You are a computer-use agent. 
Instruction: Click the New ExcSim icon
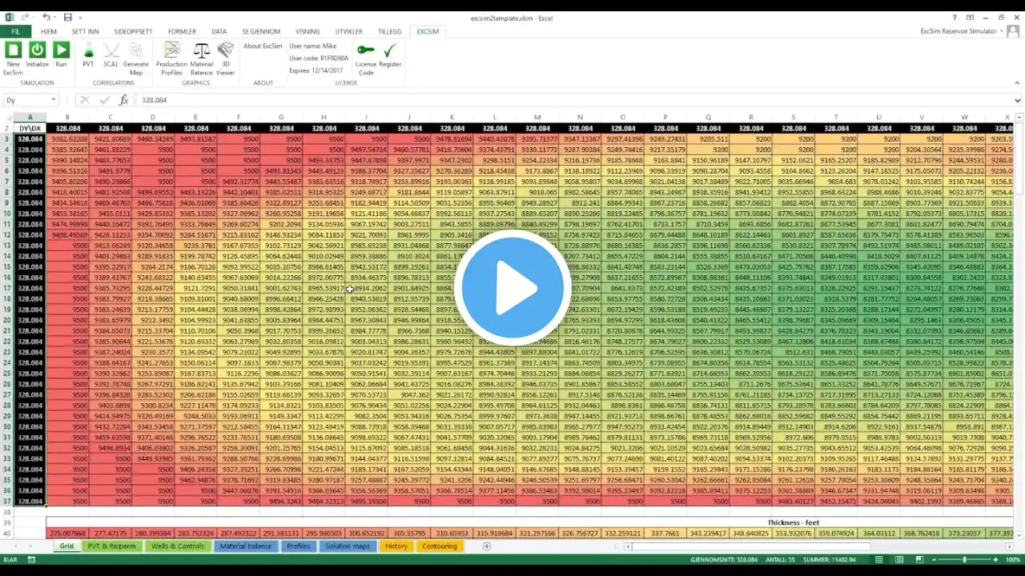coord(13,51)
